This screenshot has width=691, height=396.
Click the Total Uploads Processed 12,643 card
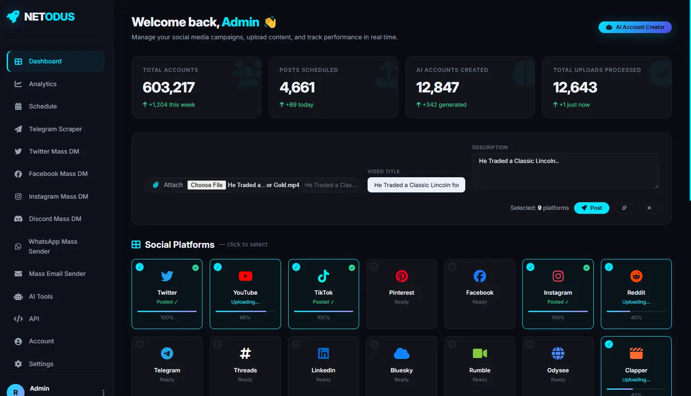tap(607, 87)
